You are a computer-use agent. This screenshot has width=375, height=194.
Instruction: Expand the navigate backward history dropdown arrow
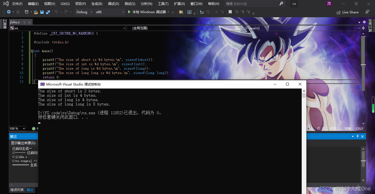13,12
